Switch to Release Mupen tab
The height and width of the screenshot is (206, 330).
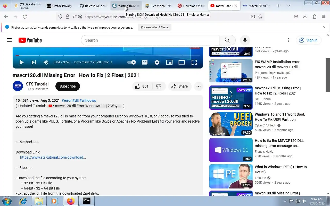pos(93,6)
